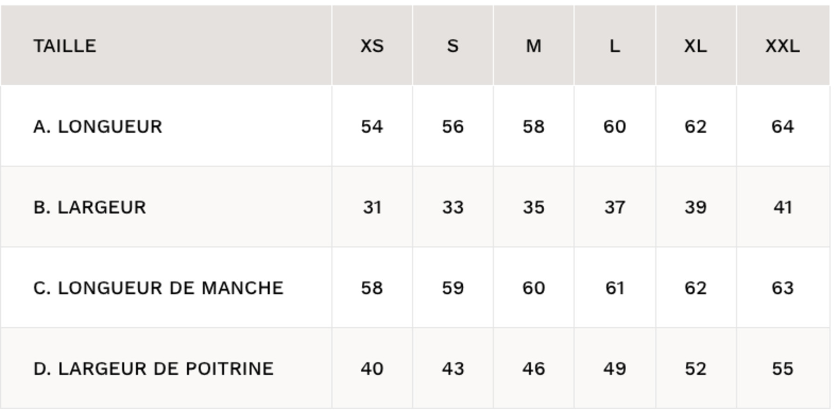The height and width of the screenshot is (411, 838).
Task: Click the LONGUEUR DE MANCHE value 59
Action: pos(453,288)
